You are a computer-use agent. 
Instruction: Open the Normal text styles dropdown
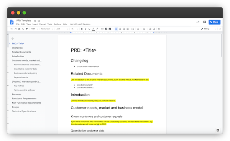[47, 29]
